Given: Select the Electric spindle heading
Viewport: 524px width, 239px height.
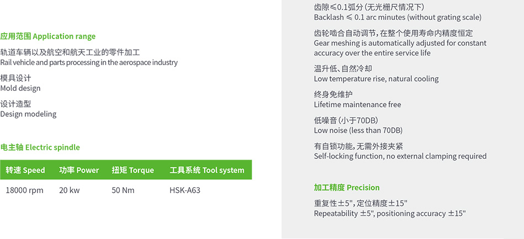Looking at the screenshot, I should pyautogui.click(x=40, y=147).
